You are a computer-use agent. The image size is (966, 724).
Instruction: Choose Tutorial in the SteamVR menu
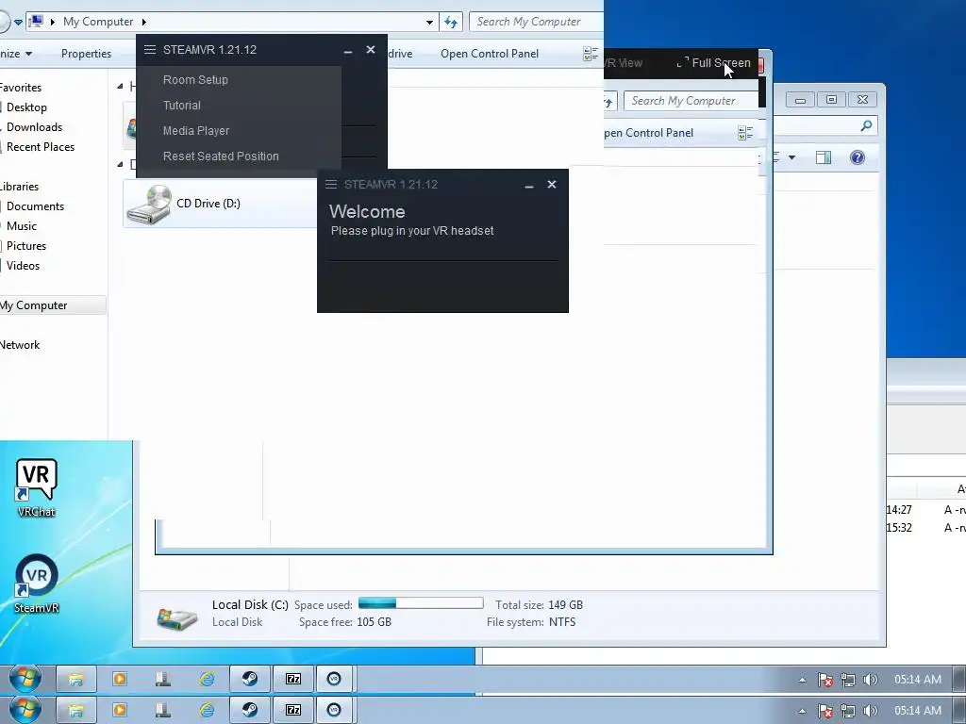pyautogui.click(x=182, y=106)
